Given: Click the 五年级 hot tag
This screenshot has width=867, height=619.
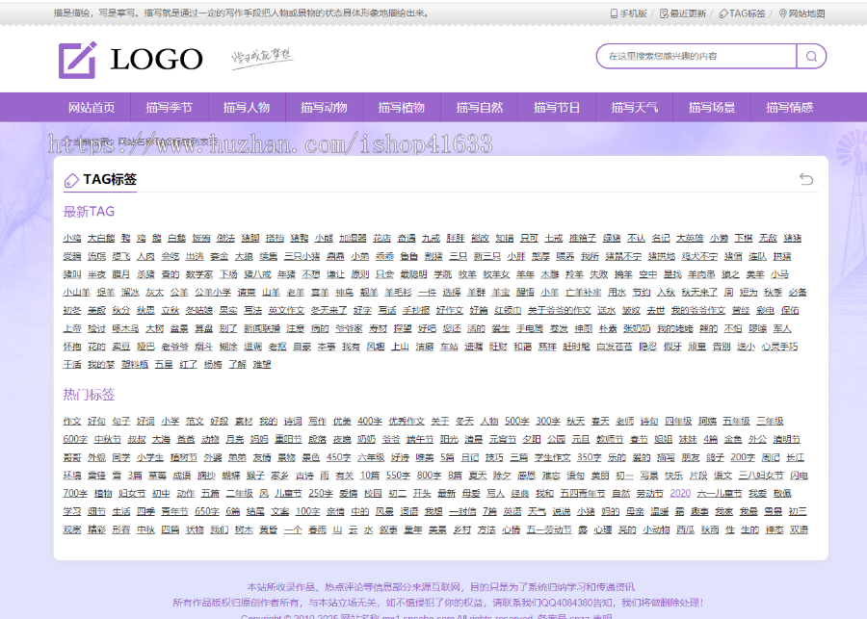Looking at the screenshot, I should tap(737, 421).
